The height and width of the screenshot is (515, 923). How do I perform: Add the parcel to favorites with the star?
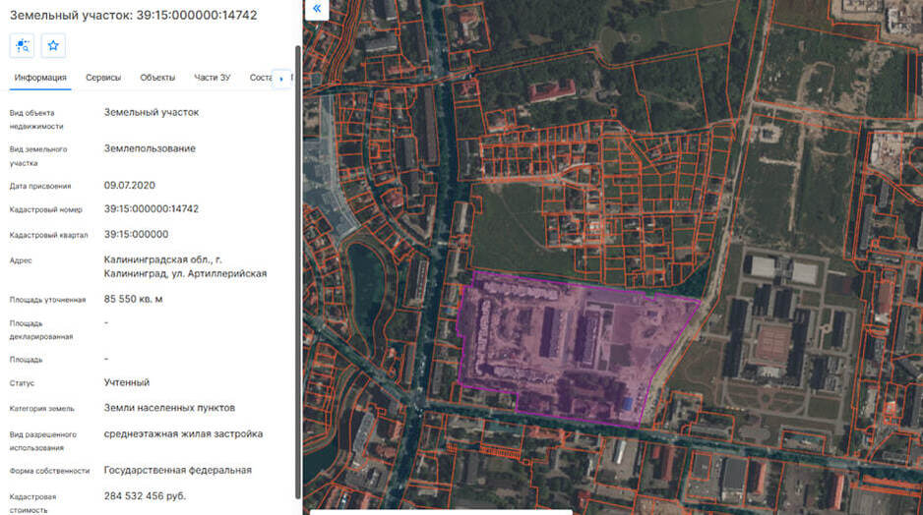point(53,45)
